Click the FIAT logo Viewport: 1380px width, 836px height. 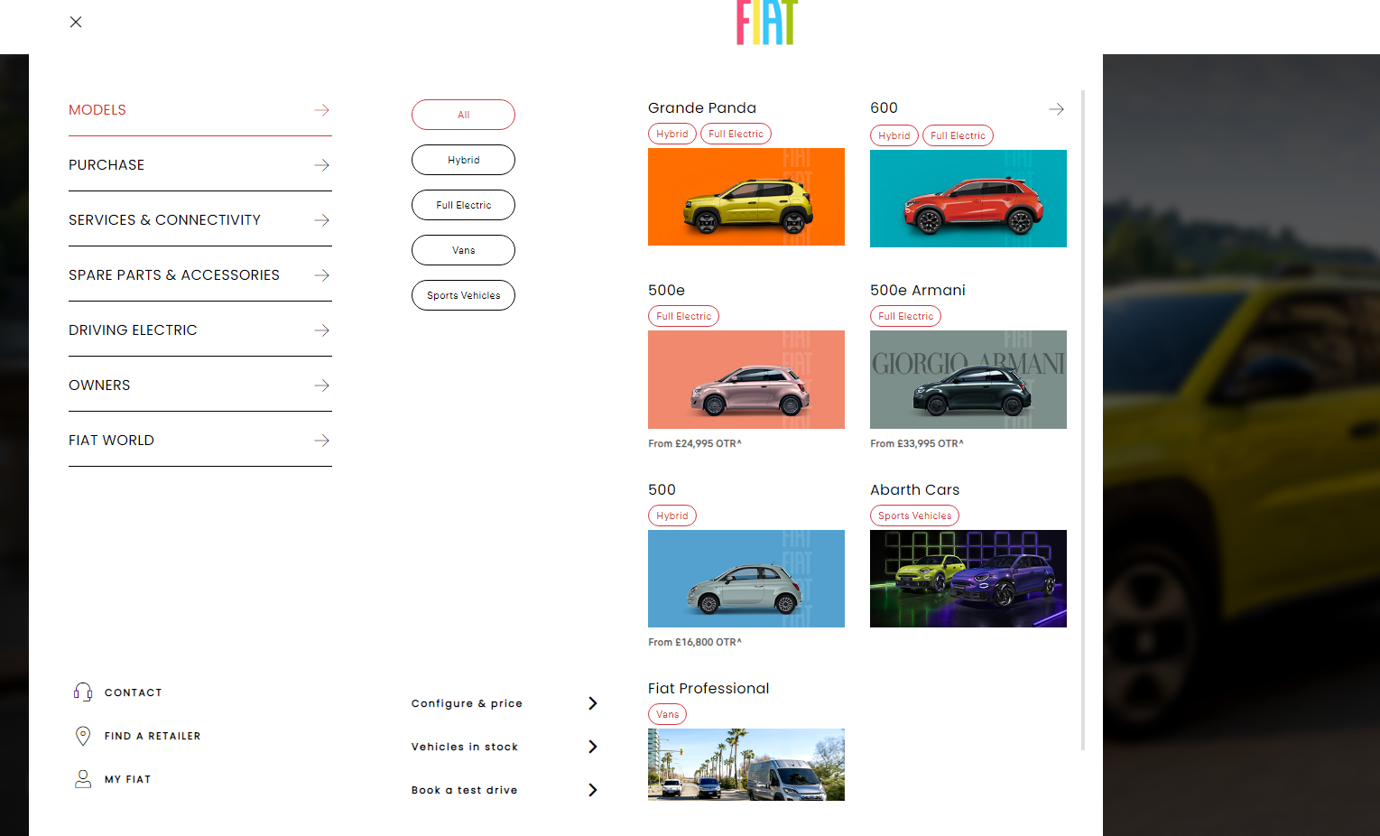pos(767,22)
